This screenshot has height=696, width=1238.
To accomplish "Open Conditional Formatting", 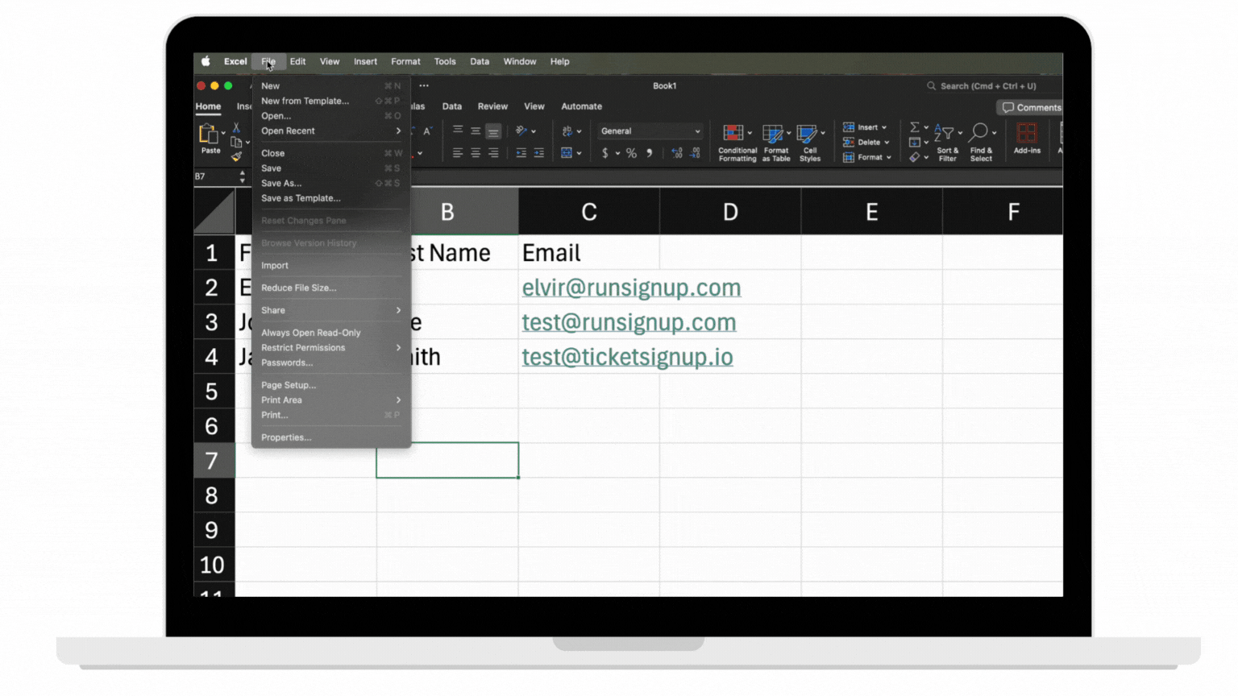I will [x=737, y=143].
